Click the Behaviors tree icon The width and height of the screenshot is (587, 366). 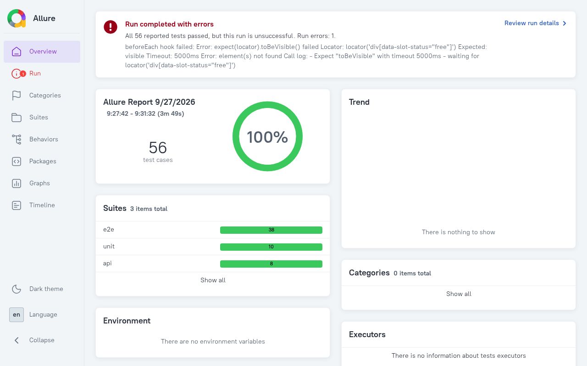pyautogui.click(x=17, y=140)
